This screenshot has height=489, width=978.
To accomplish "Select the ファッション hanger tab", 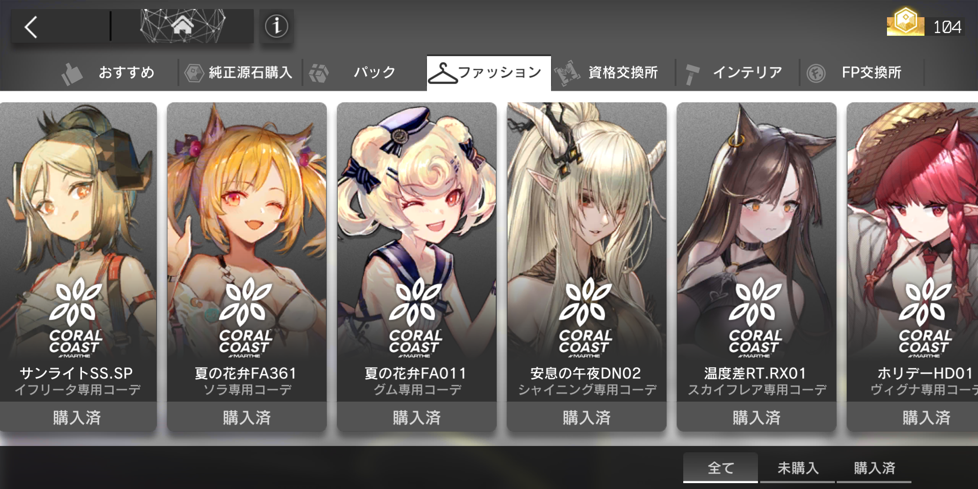I will (489, 73).
